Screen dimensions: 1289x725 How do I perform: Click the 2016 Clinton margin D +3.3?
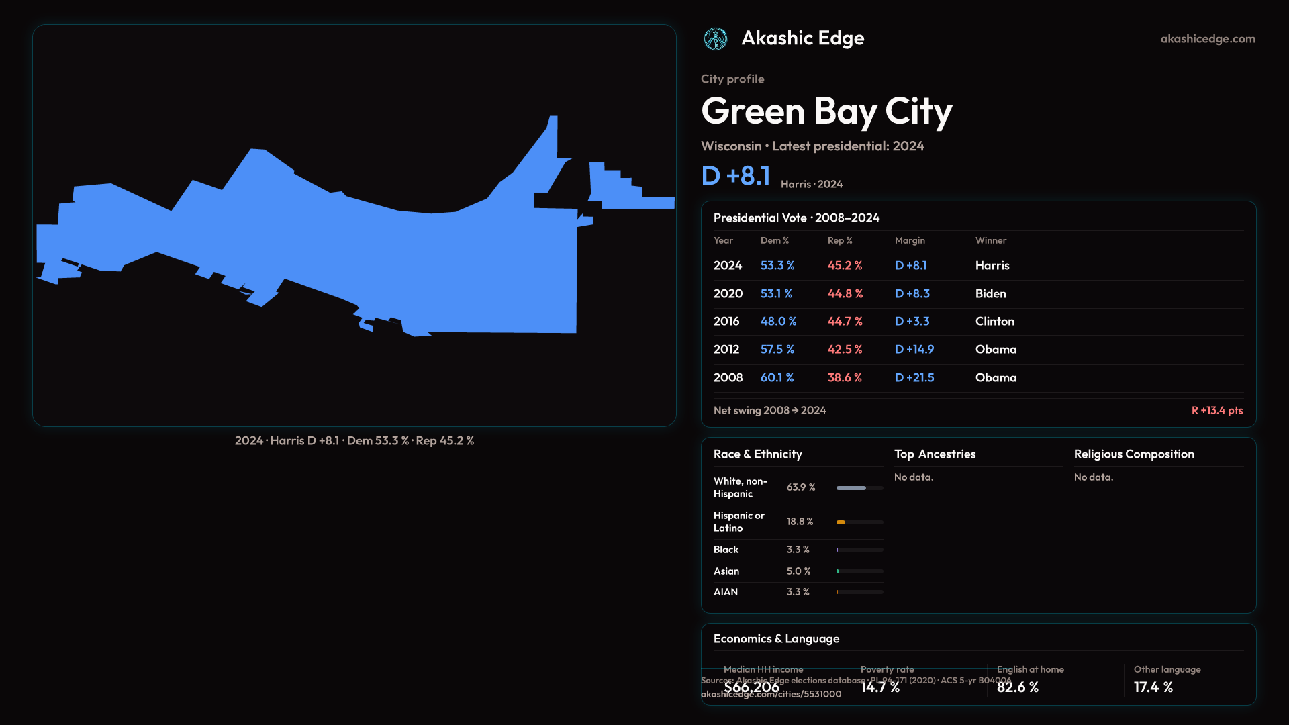click(x=912, y=322)
